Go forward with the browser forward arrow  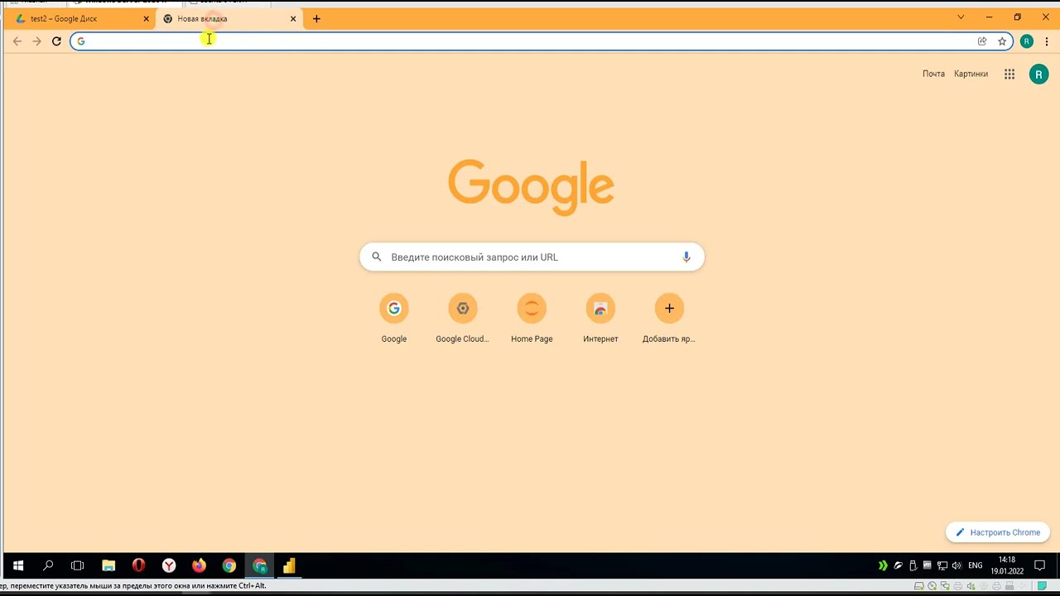[36, 41]
